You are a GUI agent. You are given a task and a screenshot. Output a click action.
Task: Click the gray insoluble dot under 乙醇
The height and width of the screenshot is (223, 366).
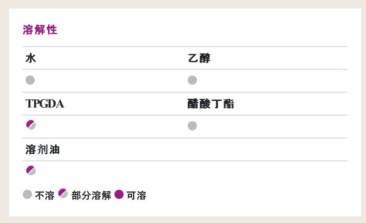(x=192, y=80)
